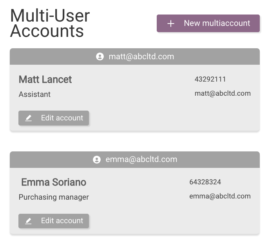Screen dimensions: 268x242
Task: Click phone number 64328324
Action: pos(205,182)
